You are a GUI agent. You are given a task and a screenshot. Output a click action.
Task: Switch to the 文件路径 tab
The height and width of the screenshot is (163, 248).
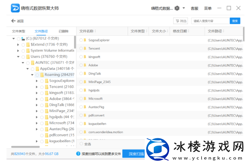tap(41, 31)
